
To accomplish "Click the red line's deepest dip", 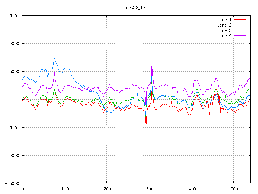I will pos(146,128).
